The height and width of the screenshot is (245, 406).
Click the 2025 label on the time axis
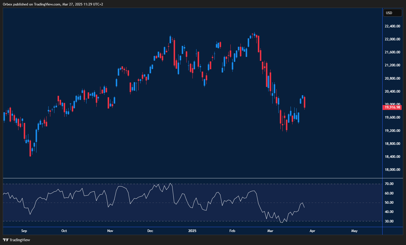click(192, 231)
